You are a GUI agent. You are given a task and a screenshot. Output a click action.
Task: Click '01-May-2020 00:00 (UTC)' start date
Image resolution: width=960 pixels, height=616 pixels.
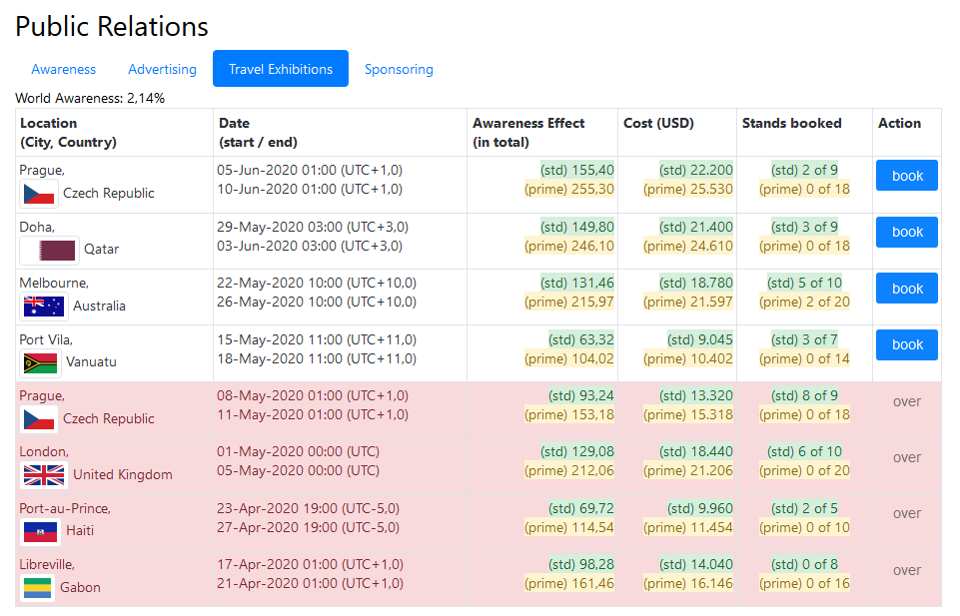298,451
